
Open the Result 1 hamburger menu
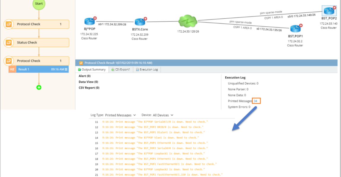click(x=66, y=70)
